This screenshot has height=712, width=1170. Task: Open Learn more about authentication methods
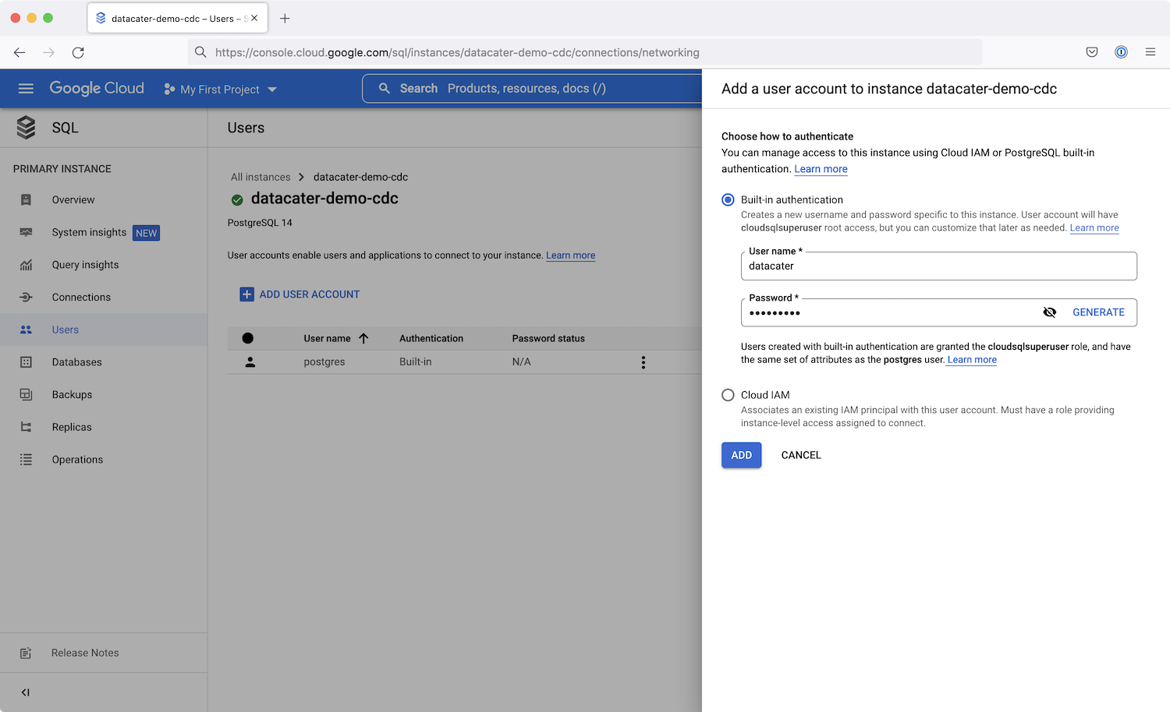pyautogui.click(x=821, y=169)
